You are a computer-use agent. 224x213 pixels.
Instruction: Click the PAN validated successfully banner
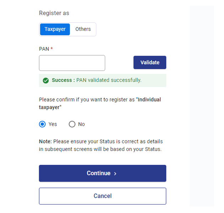[x=102, y=81]
